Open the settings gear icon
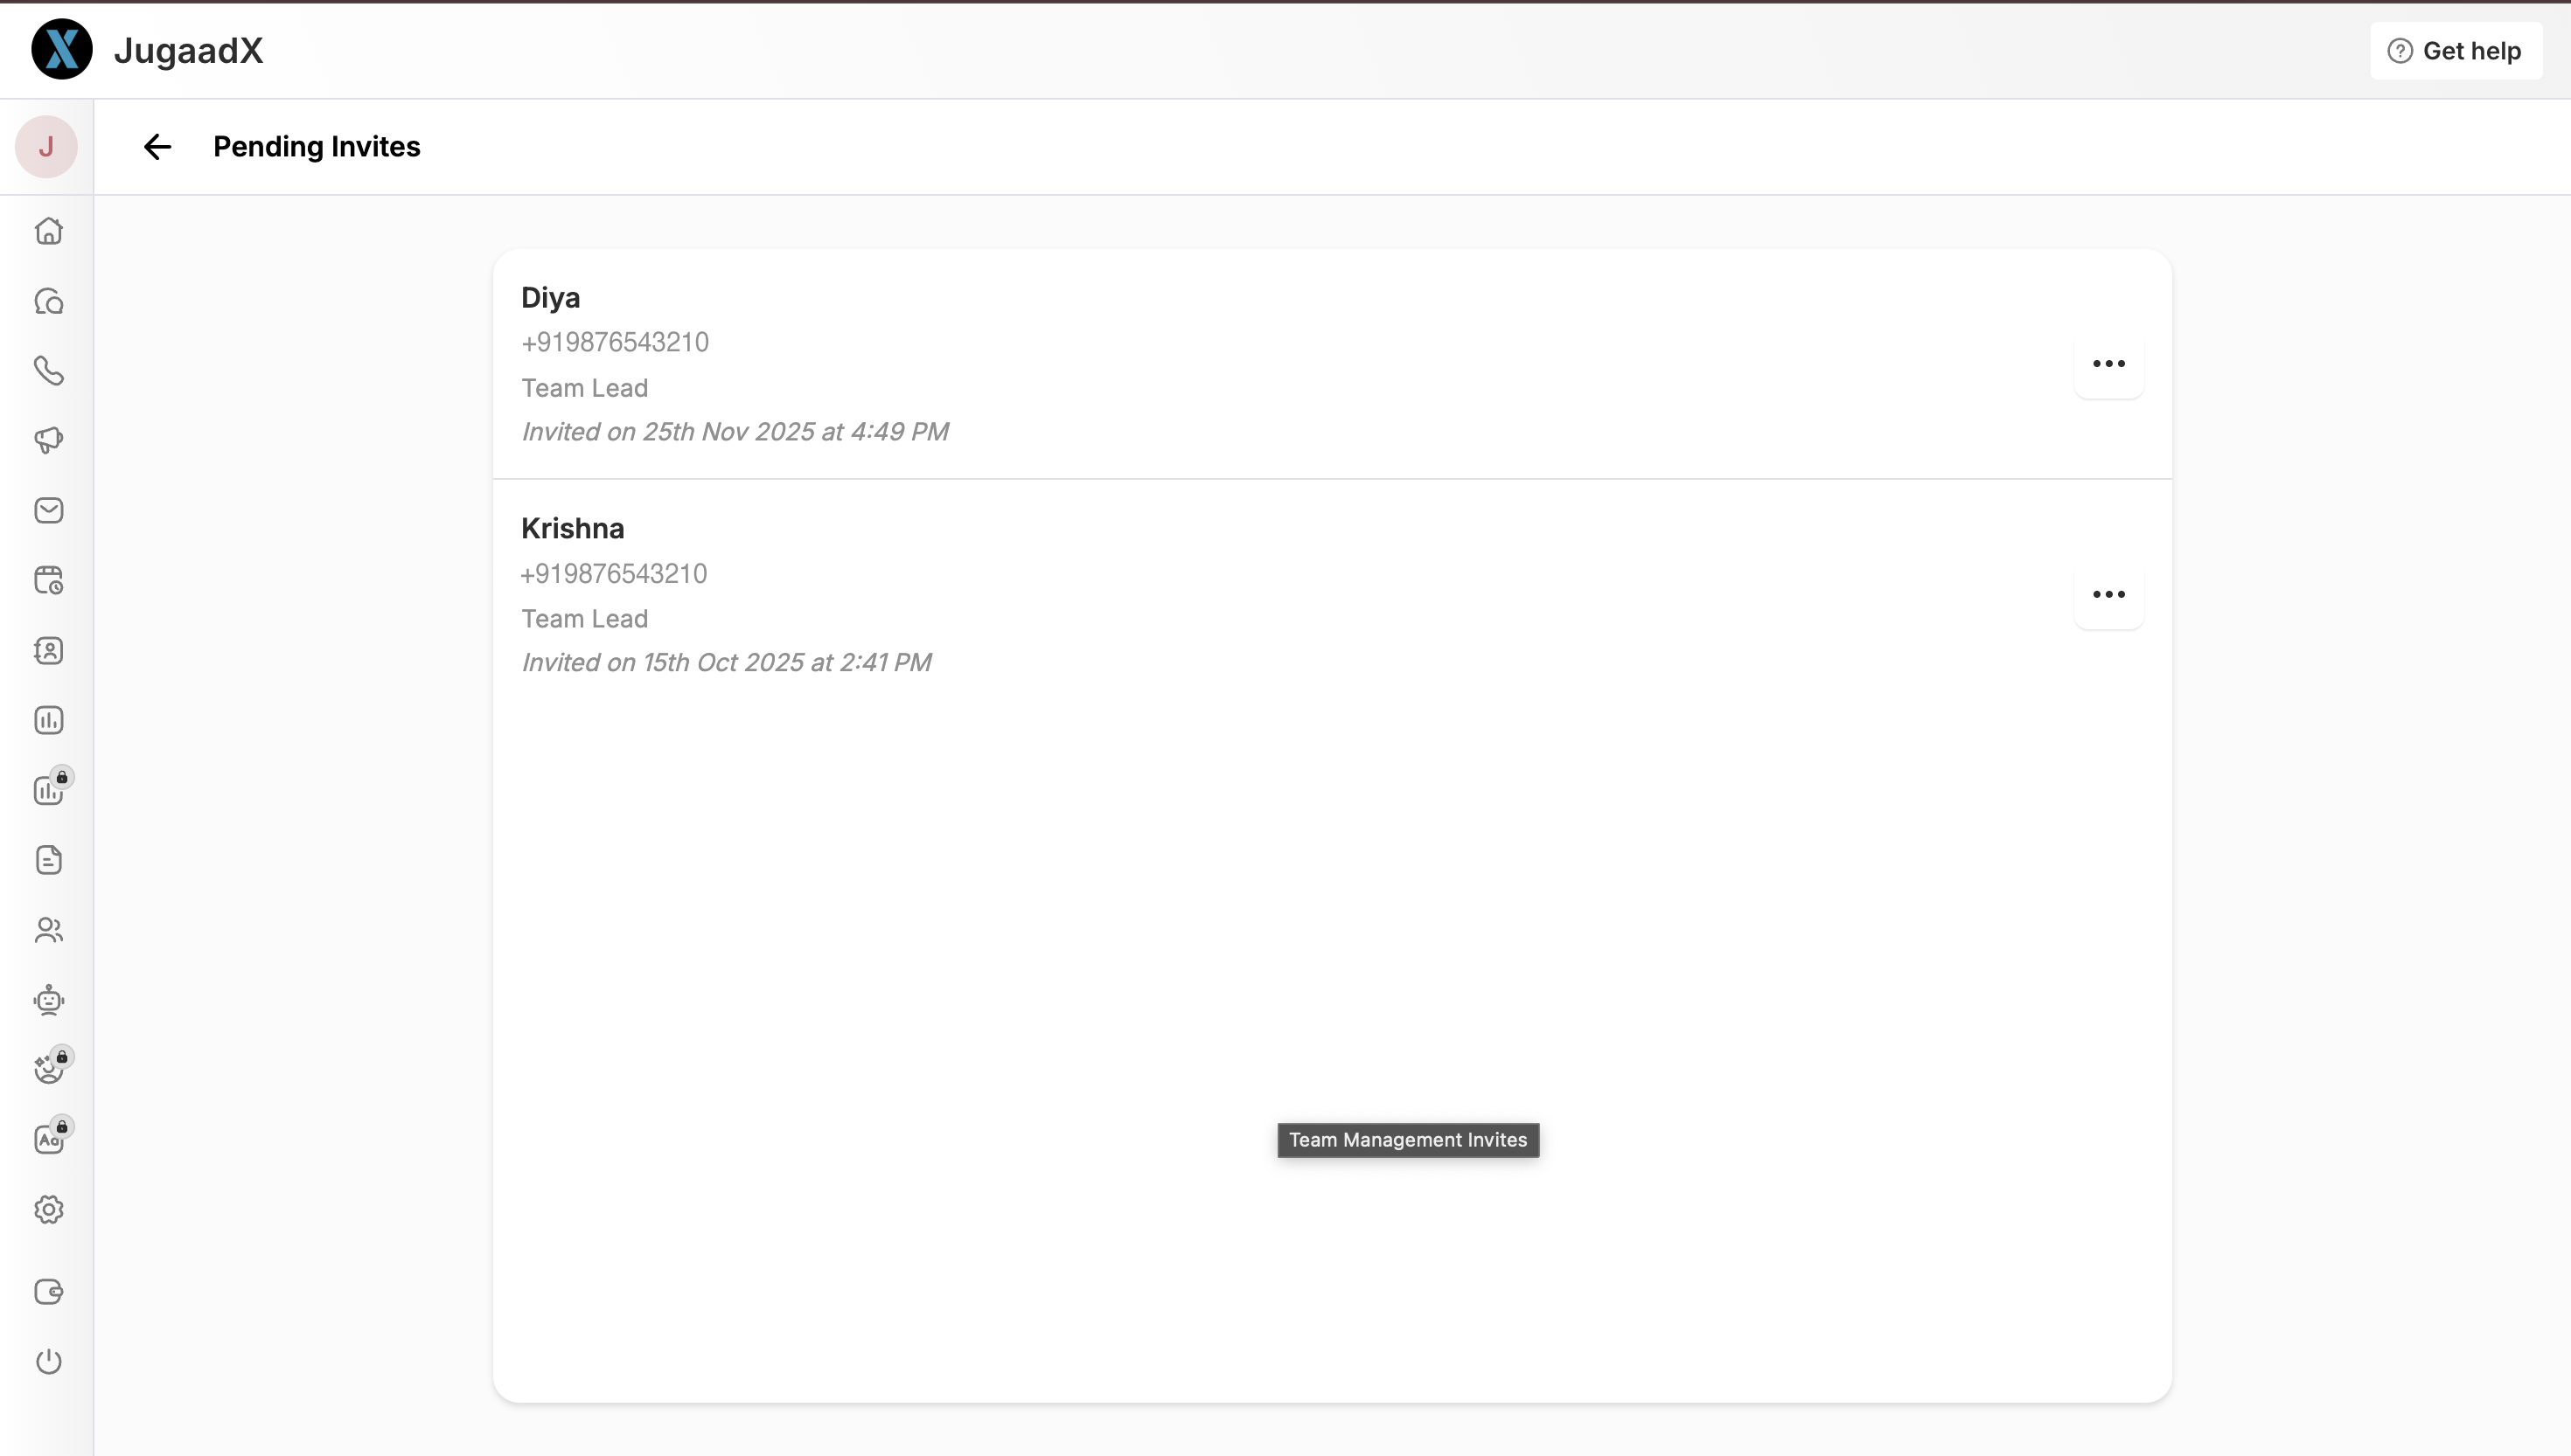Viewport: 2571px width, 1456px height. click(48, 1210)
